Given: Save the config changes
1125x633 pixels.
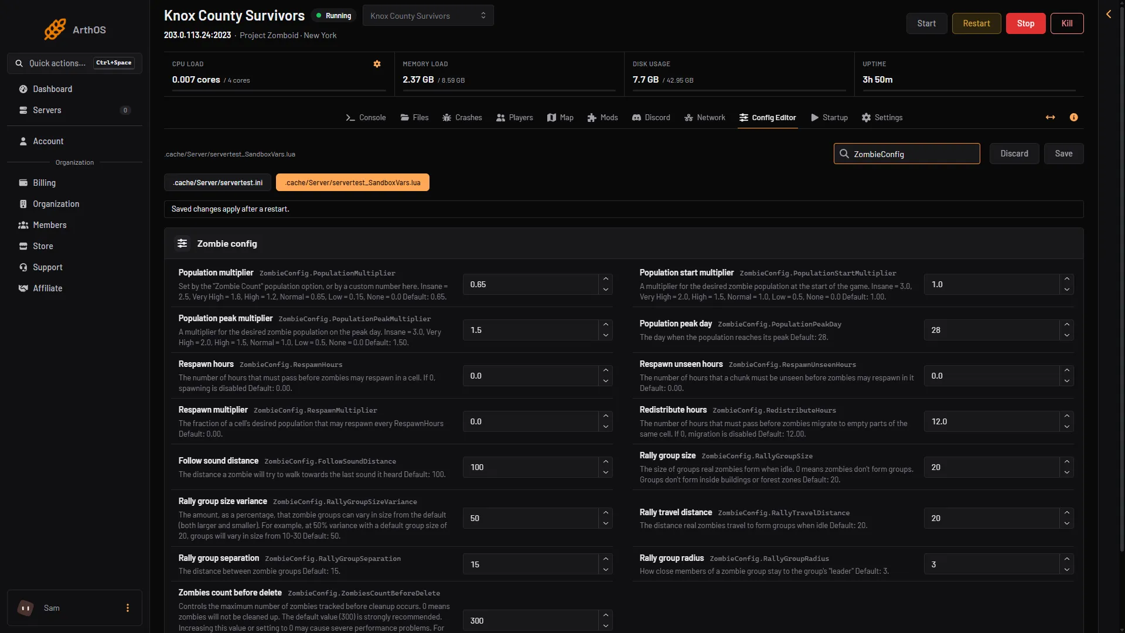Looking at the screenshot, I should tap(1063, 154).
